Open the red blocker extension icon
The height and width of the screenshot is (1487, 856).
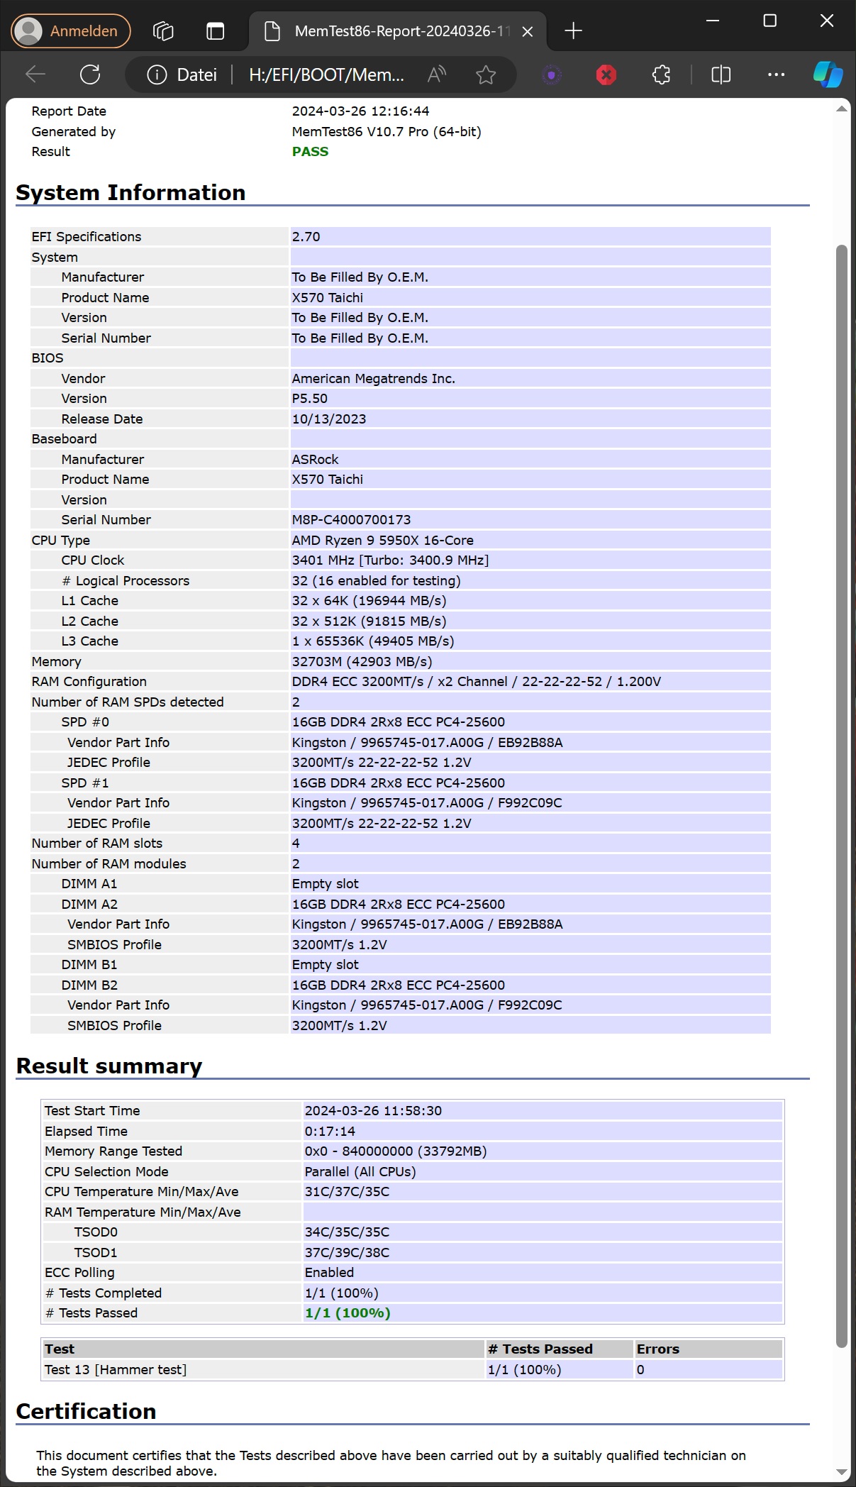(606, 74)
